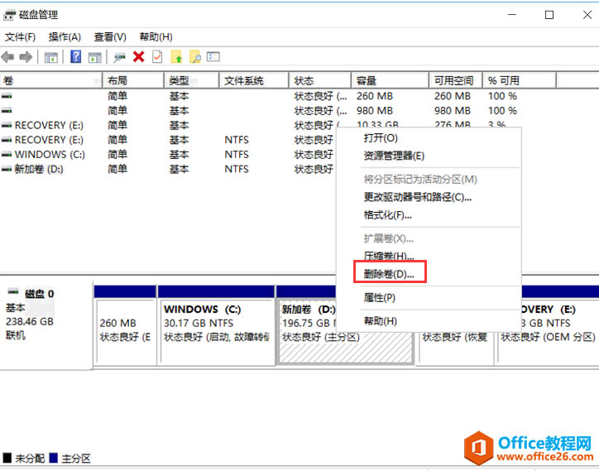Select the 260 MB partition in disk map
Viewport: 599px width, 471px height.
[x=125, y=325]
